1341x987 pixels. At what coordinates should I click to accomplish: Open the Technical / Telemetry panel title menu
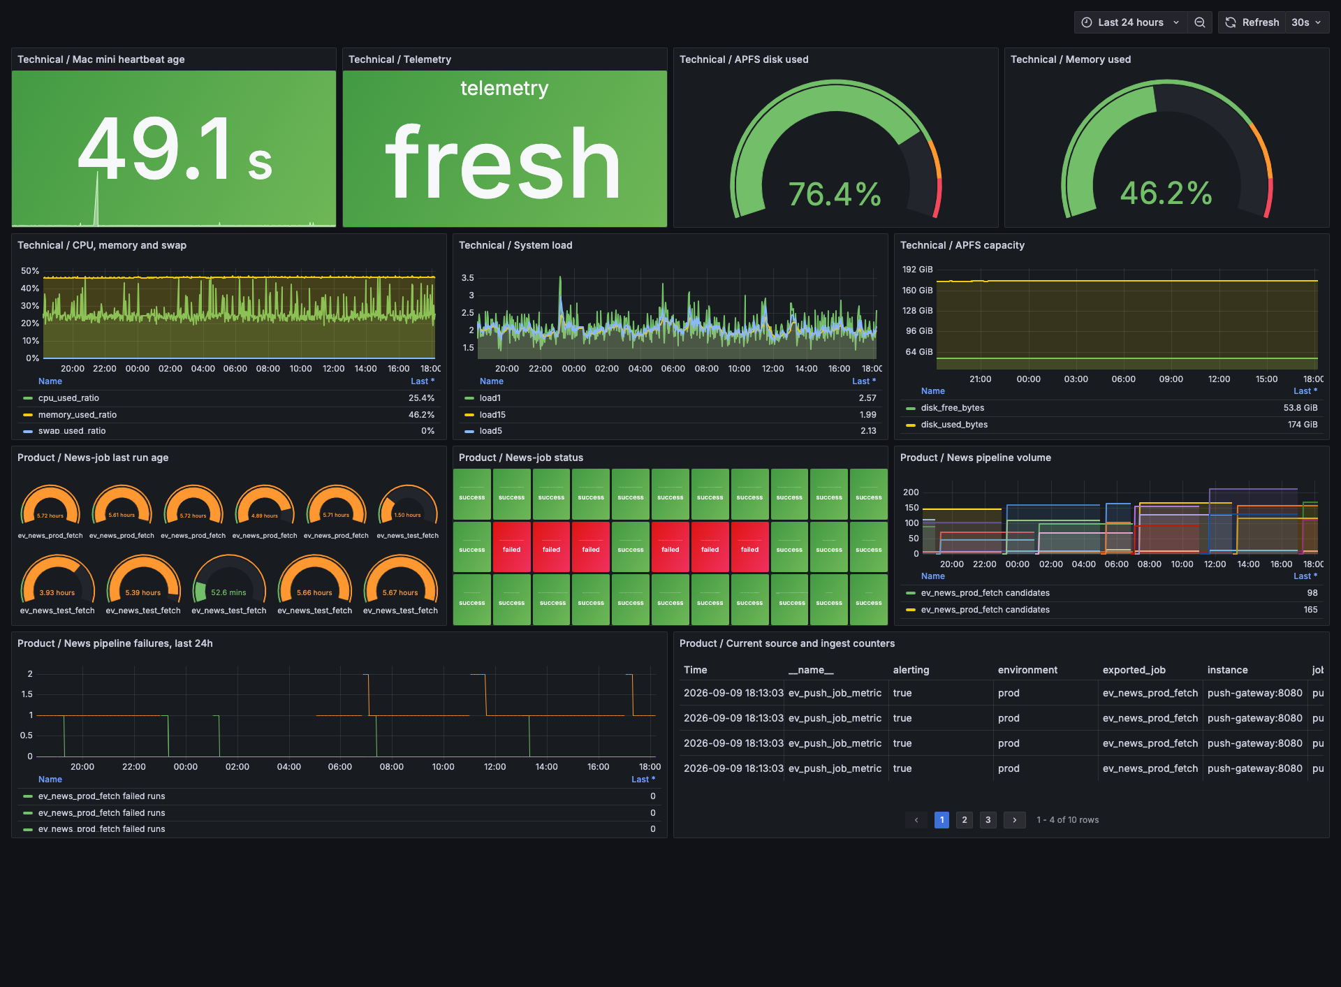click(400, 59)
